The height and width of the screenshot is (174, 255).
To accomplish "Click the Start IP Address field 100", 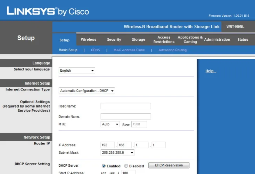I will (128, 172).
